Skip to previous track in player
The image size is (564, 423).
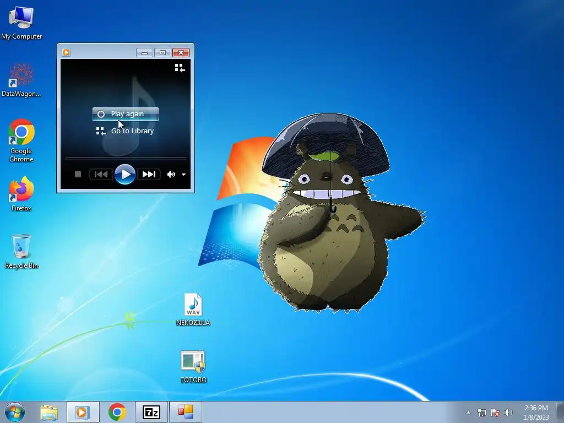101,175
